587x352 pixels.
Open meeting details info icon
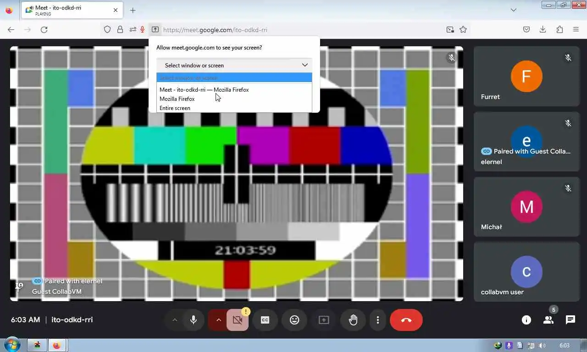[x=526, y=320]
